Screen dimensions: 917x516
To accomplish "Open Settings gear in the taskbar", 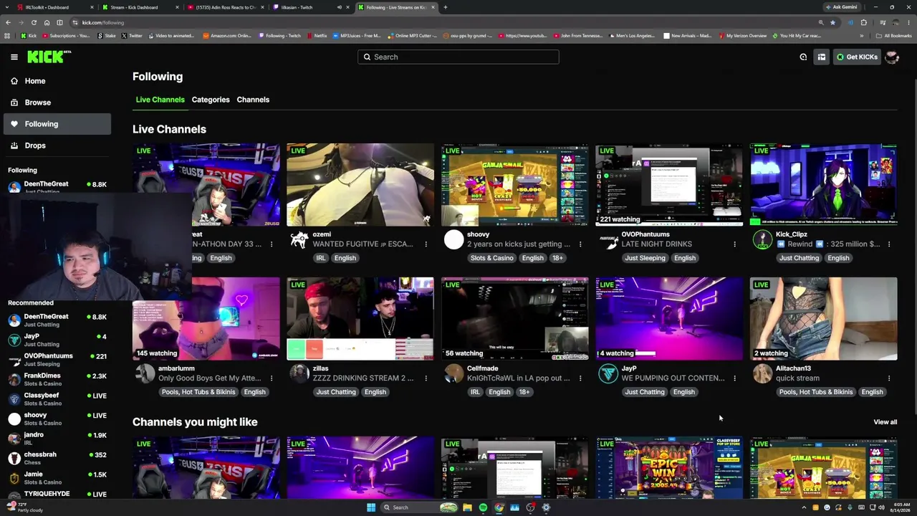I will [546, 507].
